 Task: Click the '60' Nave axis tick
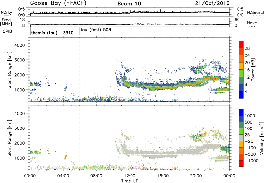237,20
